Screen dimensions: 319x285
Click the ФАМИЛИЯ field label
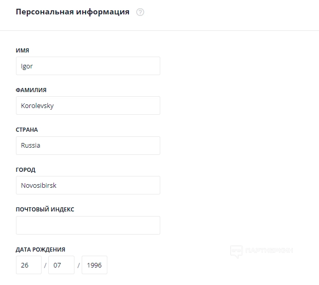coord(31,90)
